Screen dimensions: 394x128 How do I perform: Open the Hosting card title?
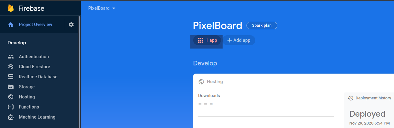click(x=215, y=82)
